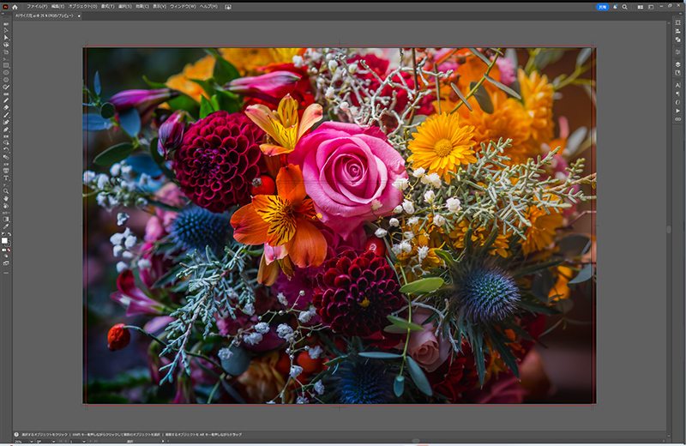
Task: Select the Rectangle tool
Action: point(6,65)
